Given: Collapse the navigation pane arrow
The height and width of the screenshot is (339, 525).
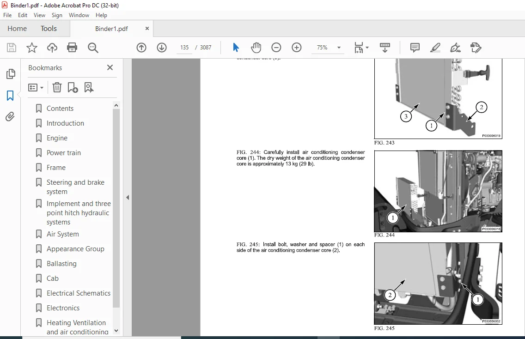Looking at the screenshot, I should tap(128, 198).
